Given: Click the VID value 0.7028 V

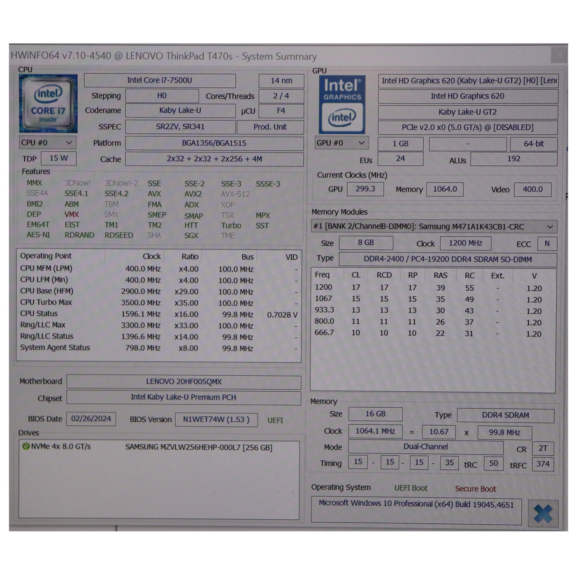Looking at the screenshot, I should pyautogui.click(x=282, y=315).
